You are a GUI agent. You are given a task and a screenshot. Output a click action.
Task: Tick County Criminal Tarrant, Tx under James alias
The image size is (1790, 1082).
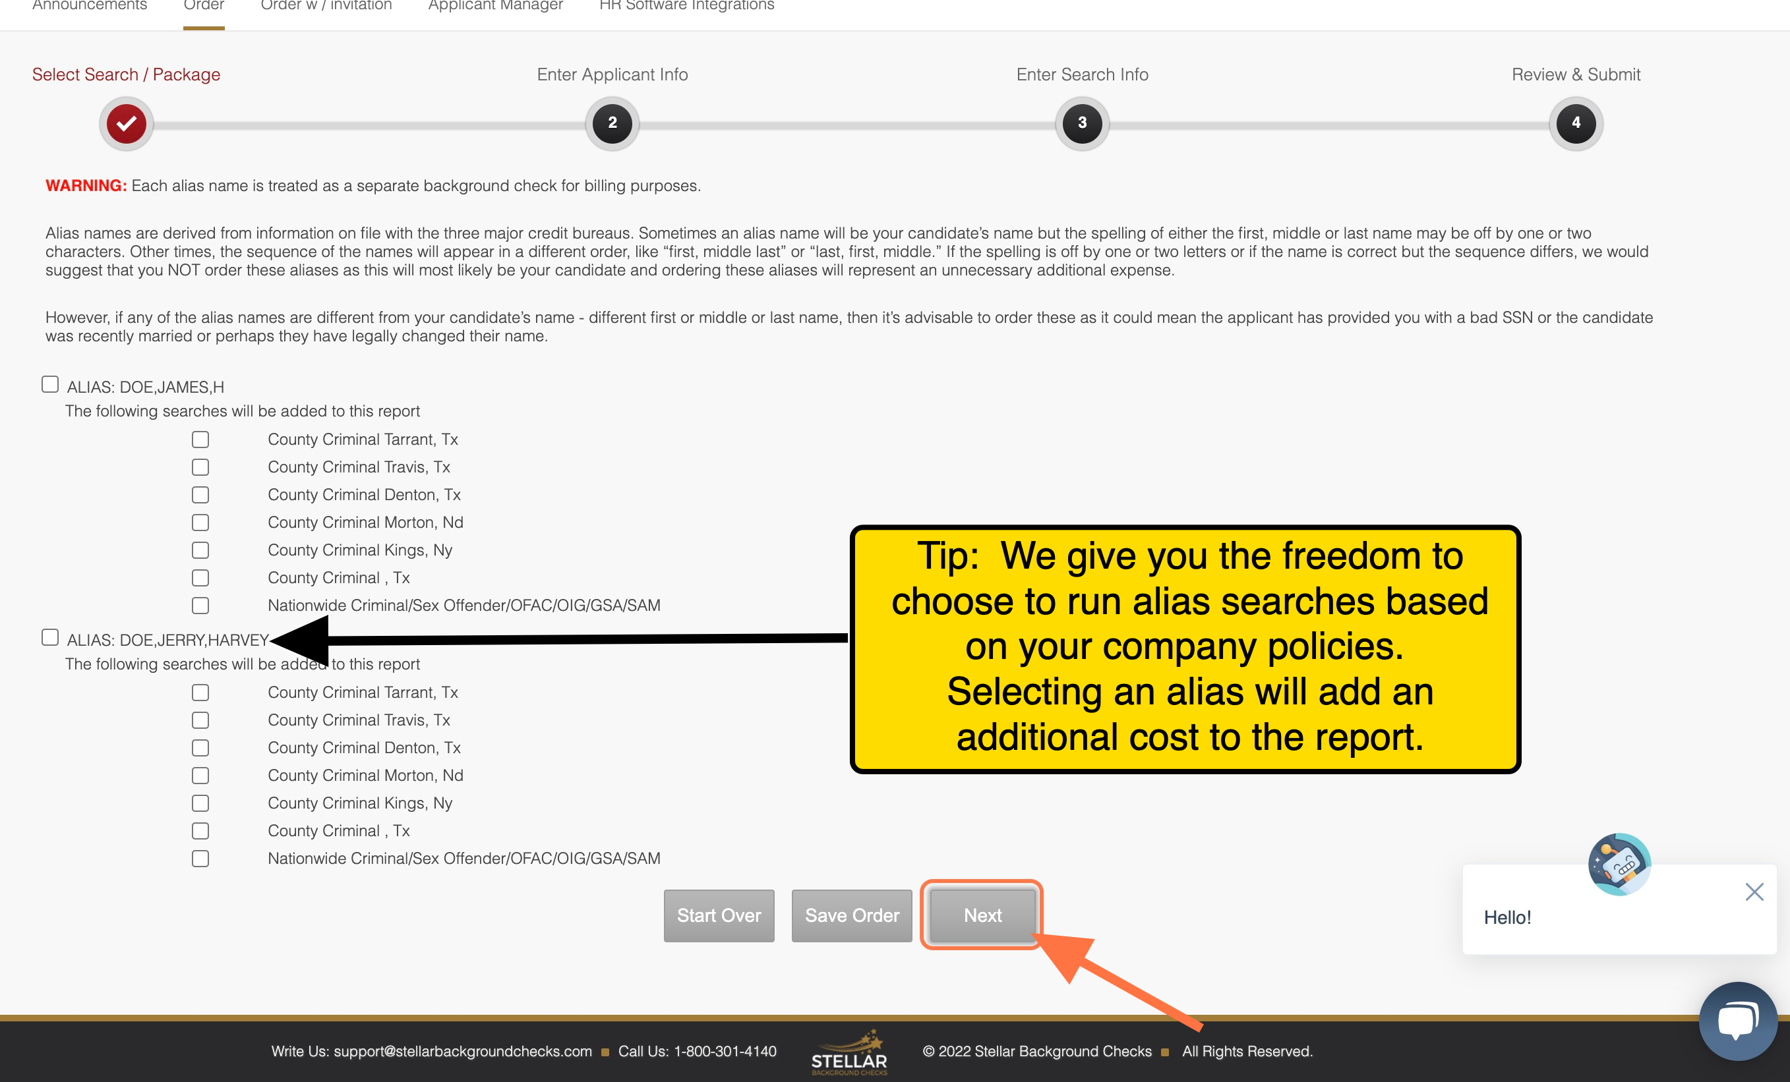pyautogui.click(x=200, y=440)
